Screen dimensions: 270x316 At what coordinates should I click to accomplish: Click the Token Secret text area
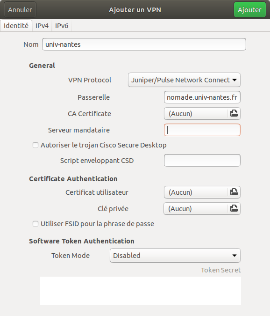coord(141,291)
